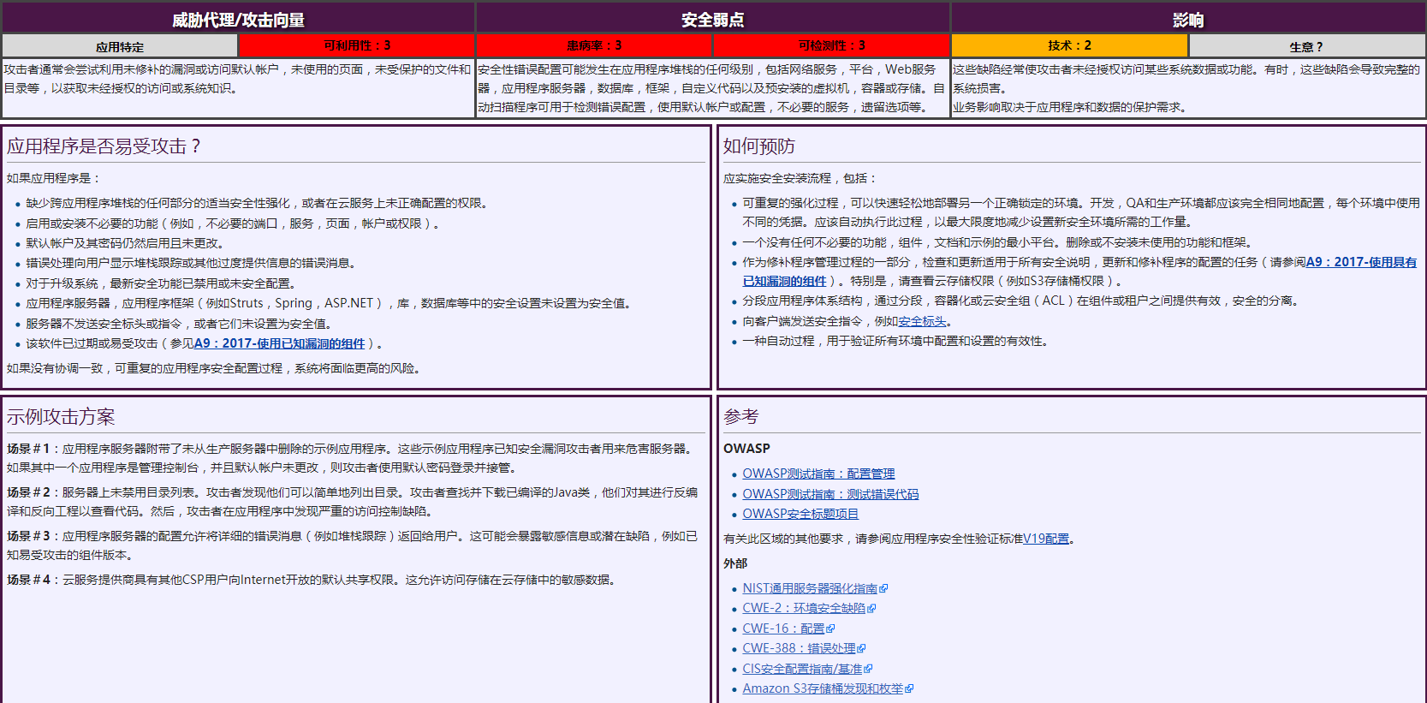Select the red 可利用性：3 cell

(x=357, y=45)
